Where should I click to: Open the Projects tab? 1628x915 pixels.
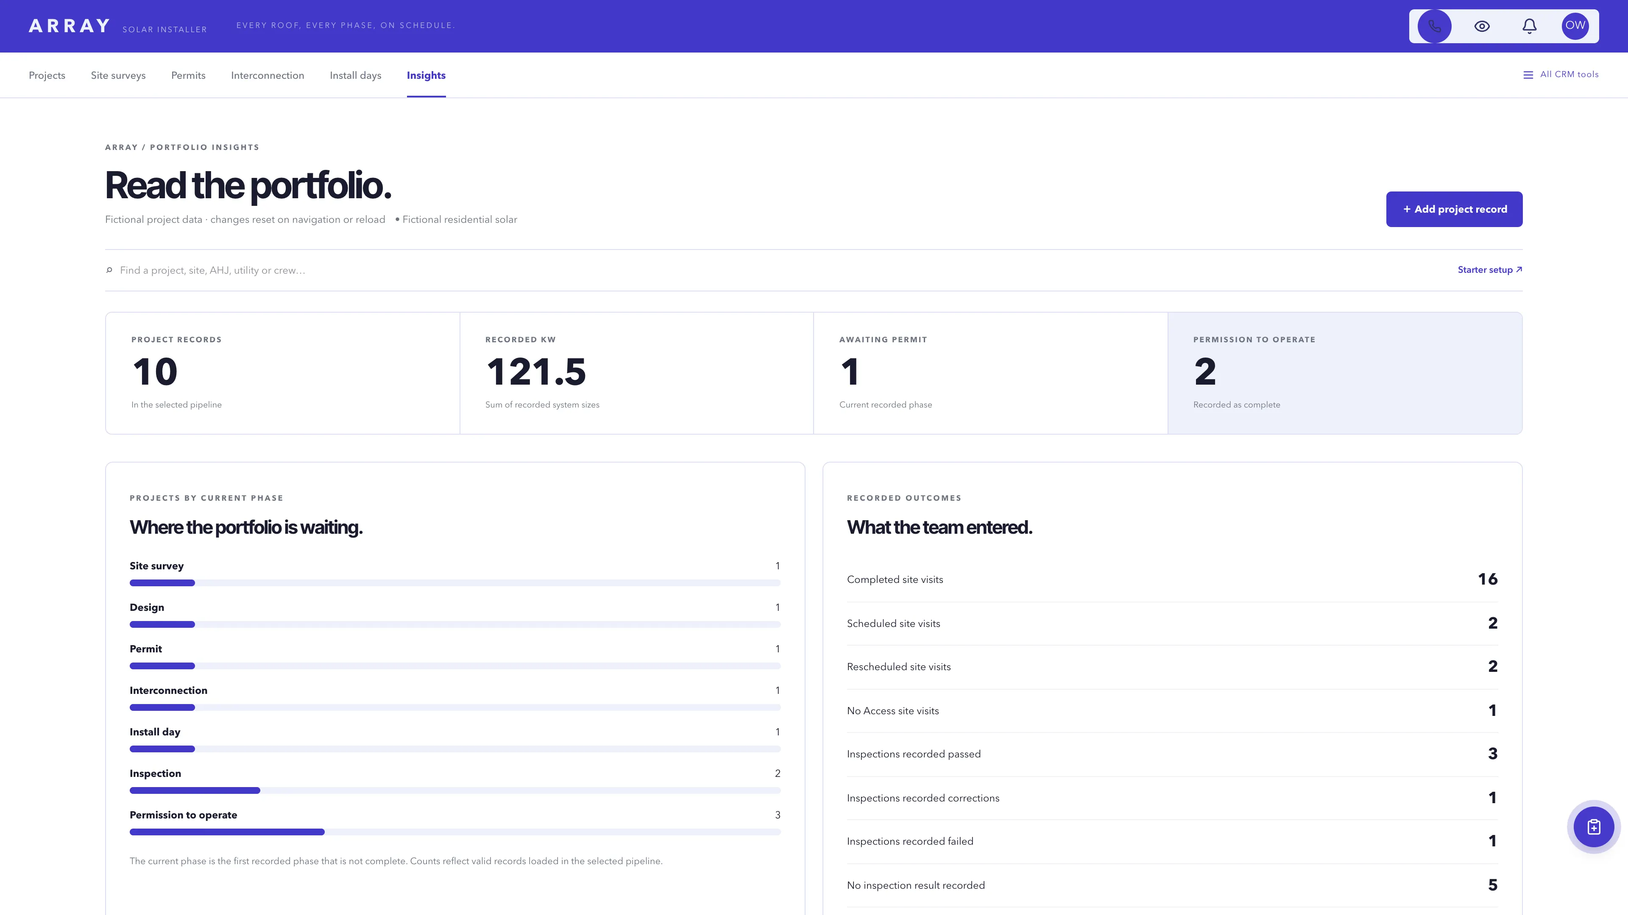click(x=47, y=75)
